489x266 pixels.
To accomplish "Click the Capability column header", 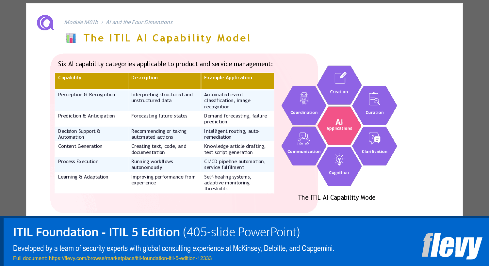I will pos(91,81).
